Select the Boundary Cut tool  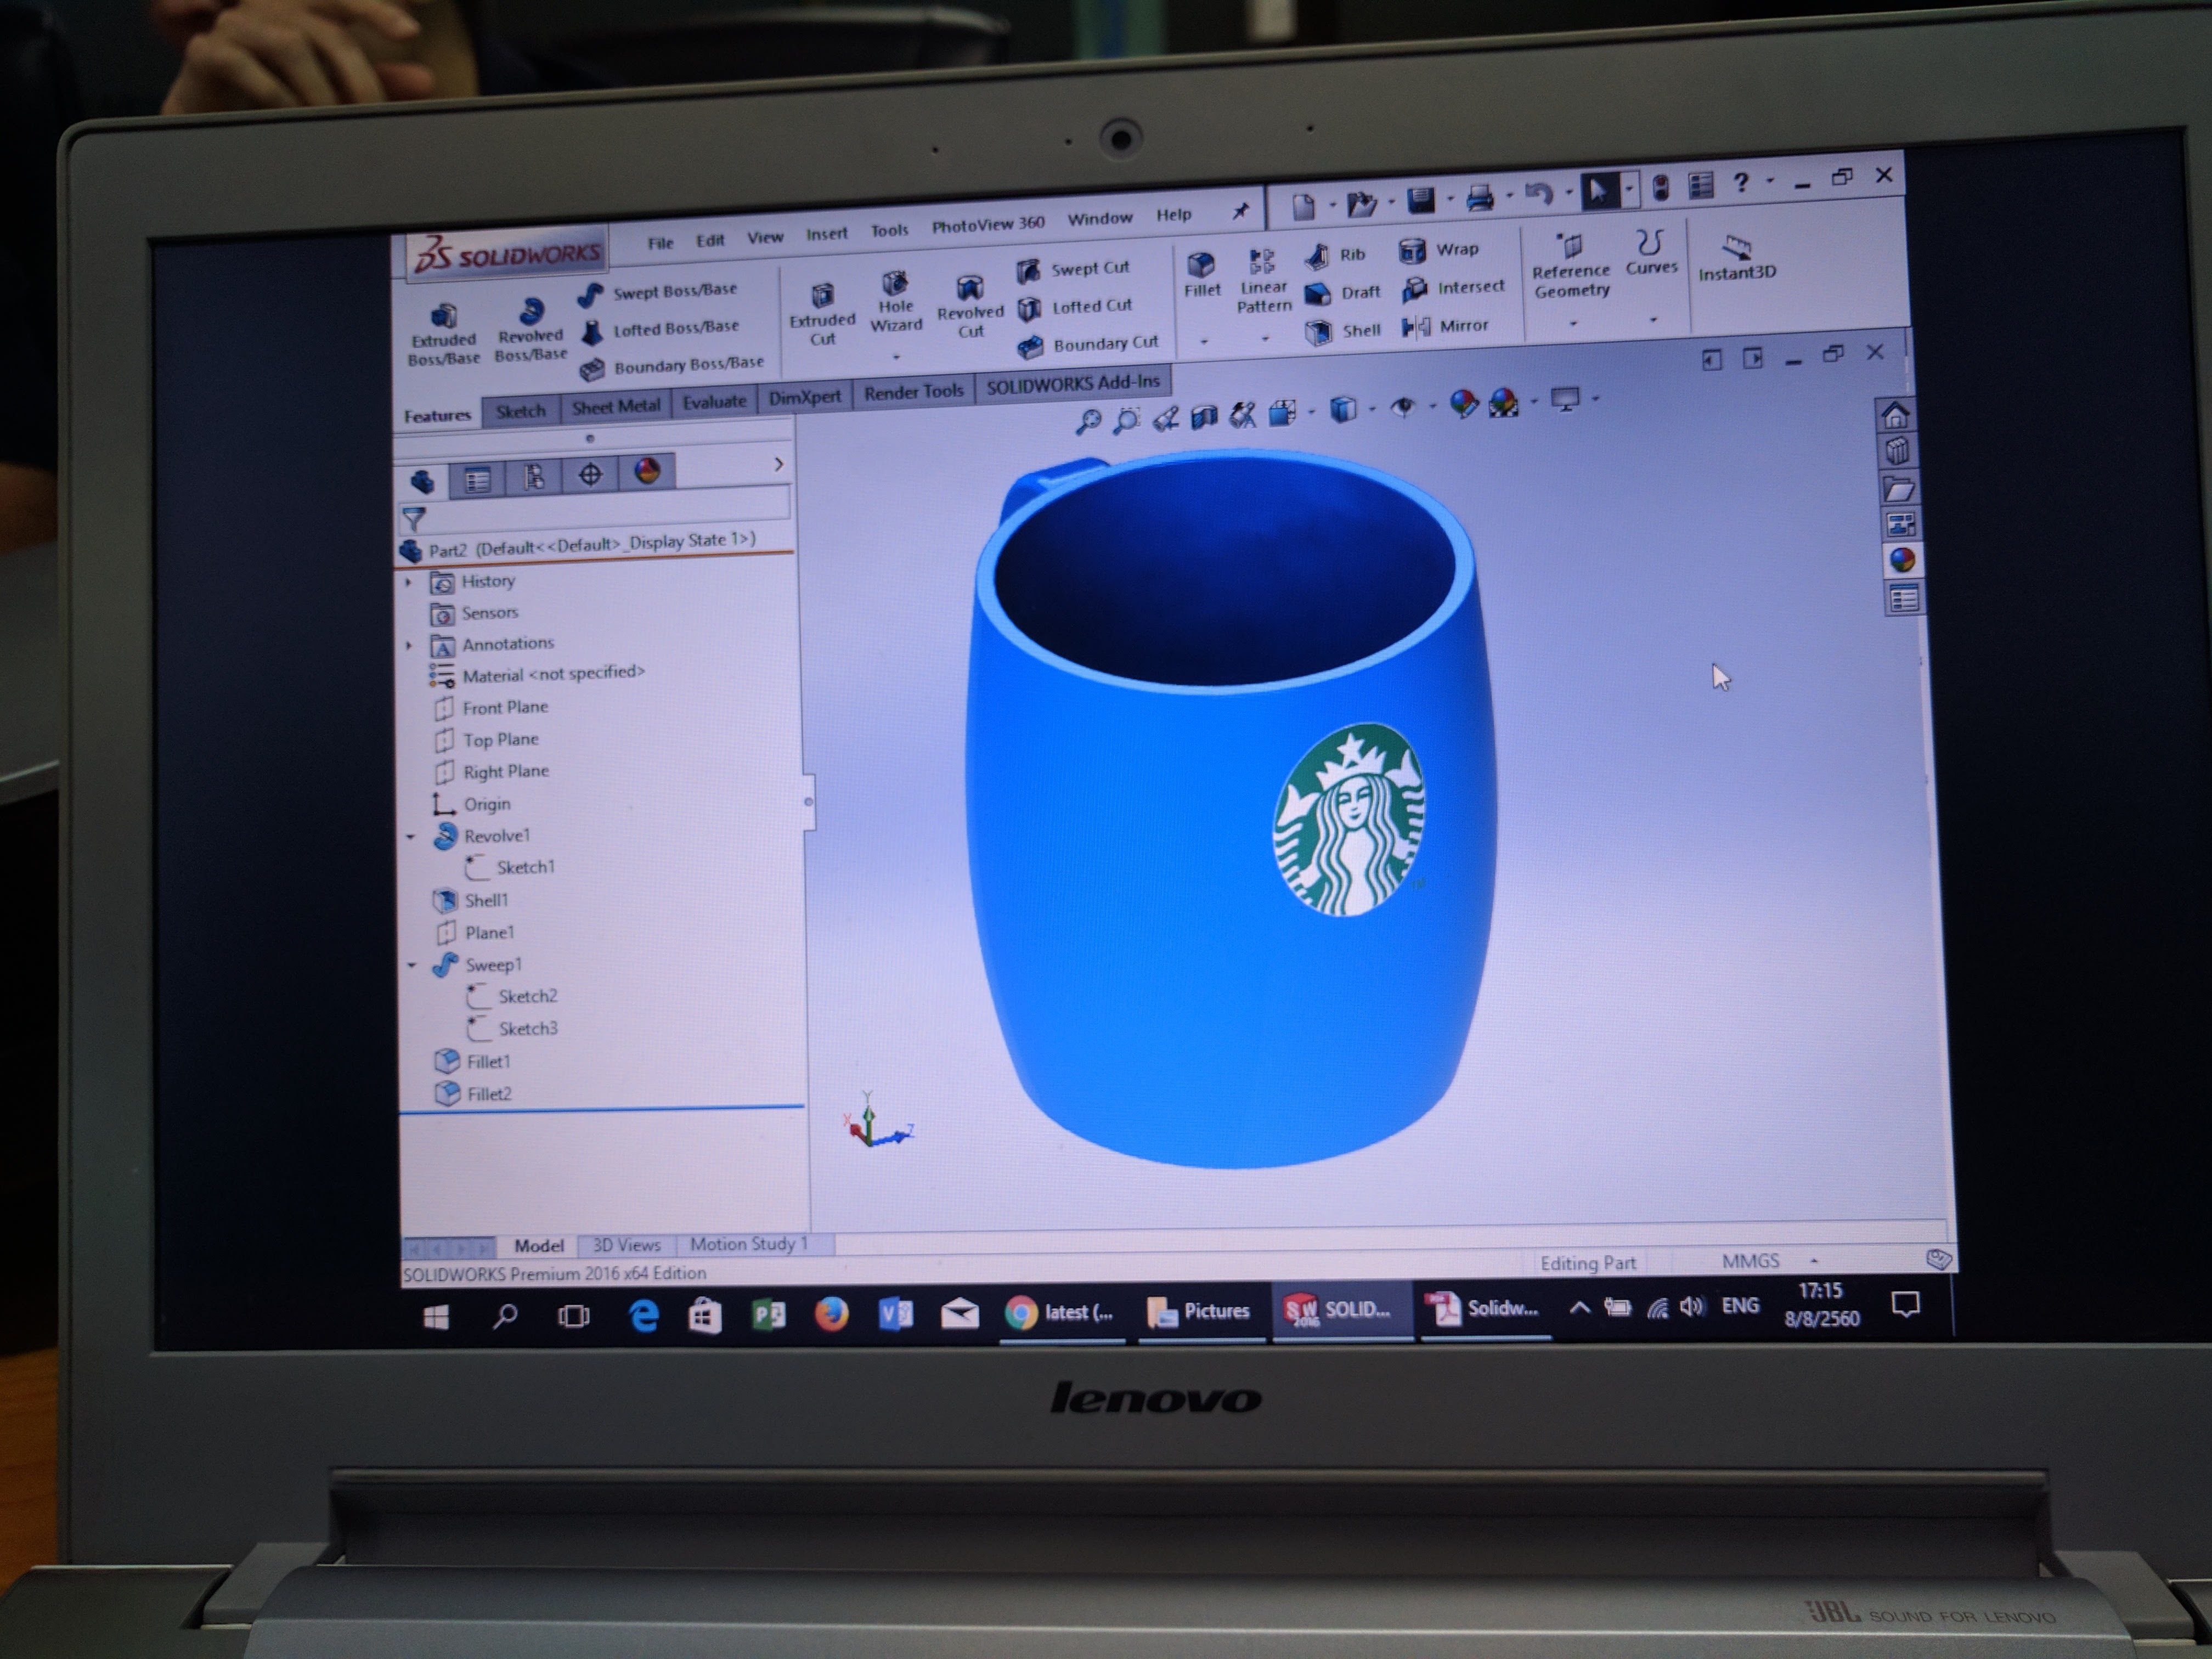click(1088, 345)
